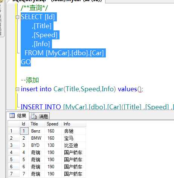Click the results grid icon on 结果 tab
The image size is (174, 178).
pos(12,116)
